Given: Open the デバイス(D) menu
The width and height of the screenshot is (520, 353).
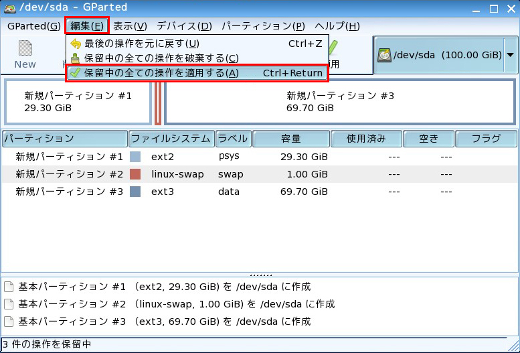Looking at the screenshot, I should coord(184,26).
